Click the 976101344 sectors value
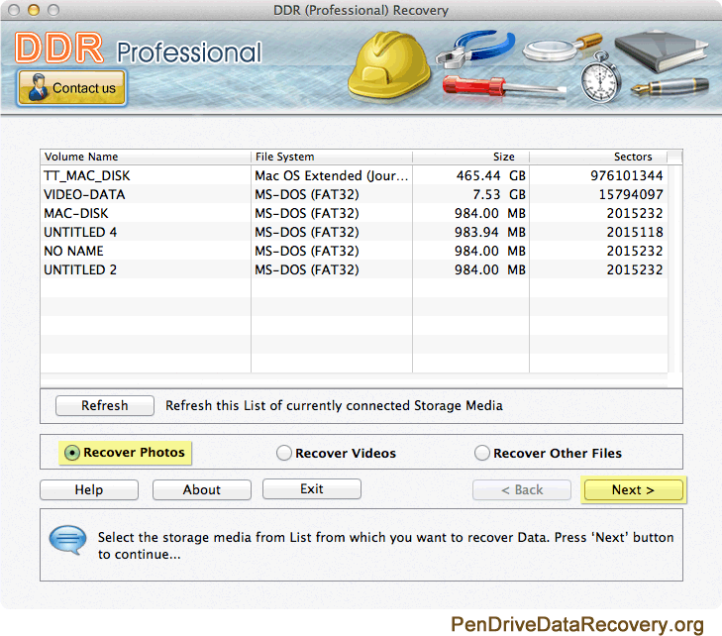Viewport: 722px width, 636px height. point(627,175)
